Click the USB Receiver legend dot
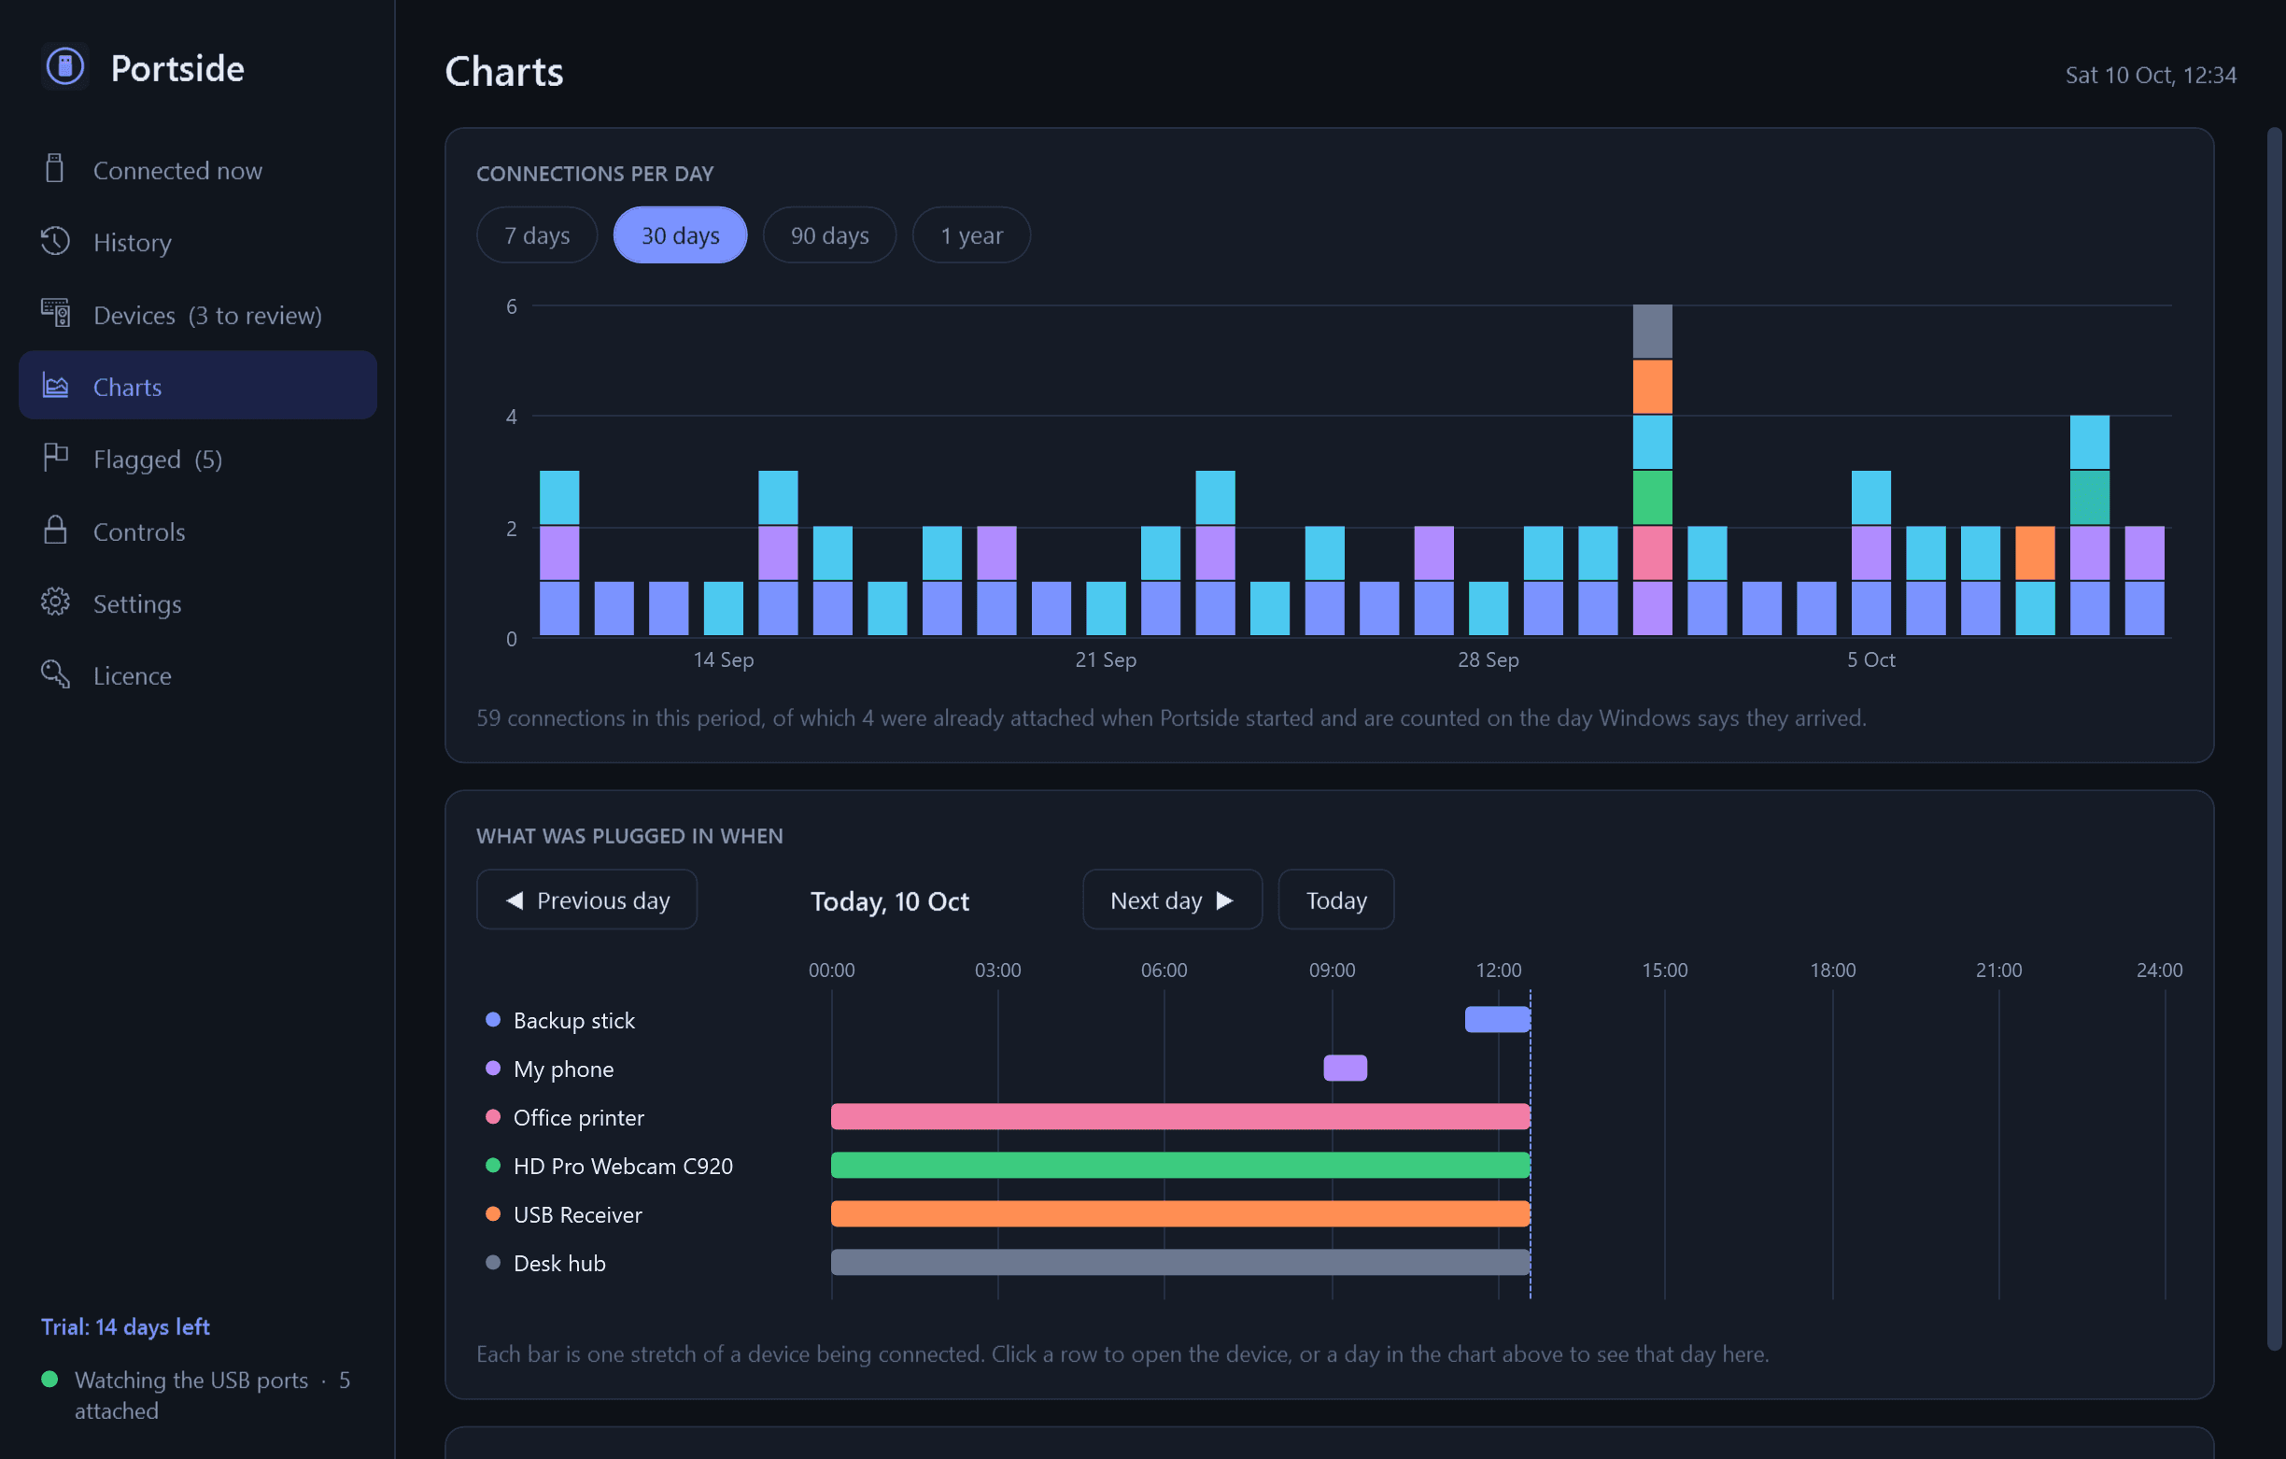Viewport: 2286px width, 1459px height. (x=493, y=1213)
